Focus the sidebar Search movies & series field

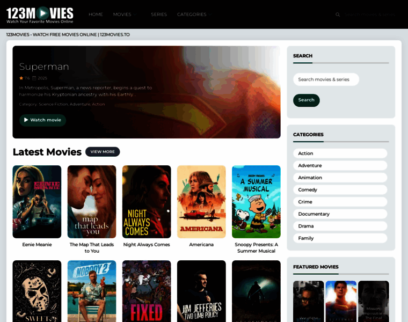326,79
